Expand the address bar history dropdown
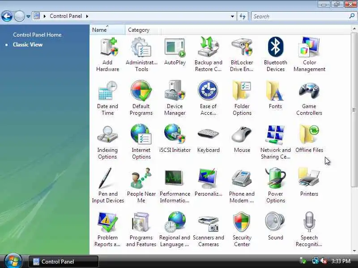 pos(232,17)
